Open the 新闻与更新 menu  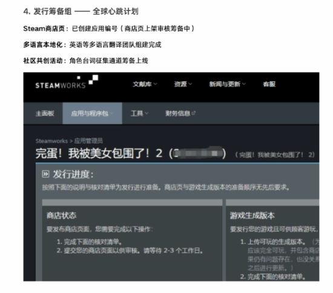[227, 84]
